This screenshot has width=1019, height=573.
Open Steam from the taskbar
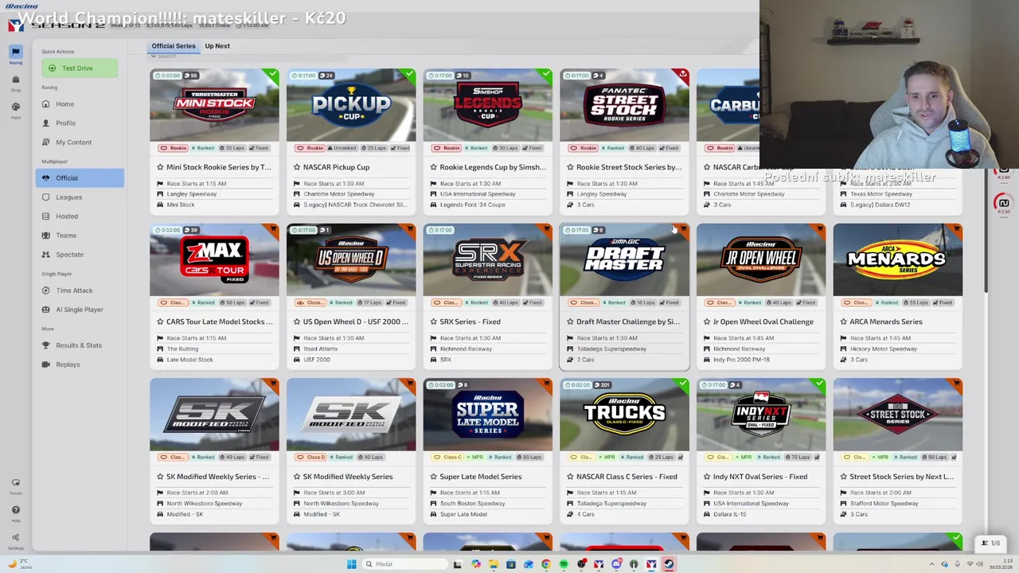click(669, 564)
